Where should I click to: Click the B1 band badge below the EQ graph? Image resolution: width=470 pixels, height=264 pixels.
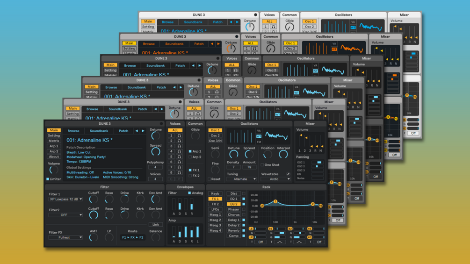coord(270,228)
